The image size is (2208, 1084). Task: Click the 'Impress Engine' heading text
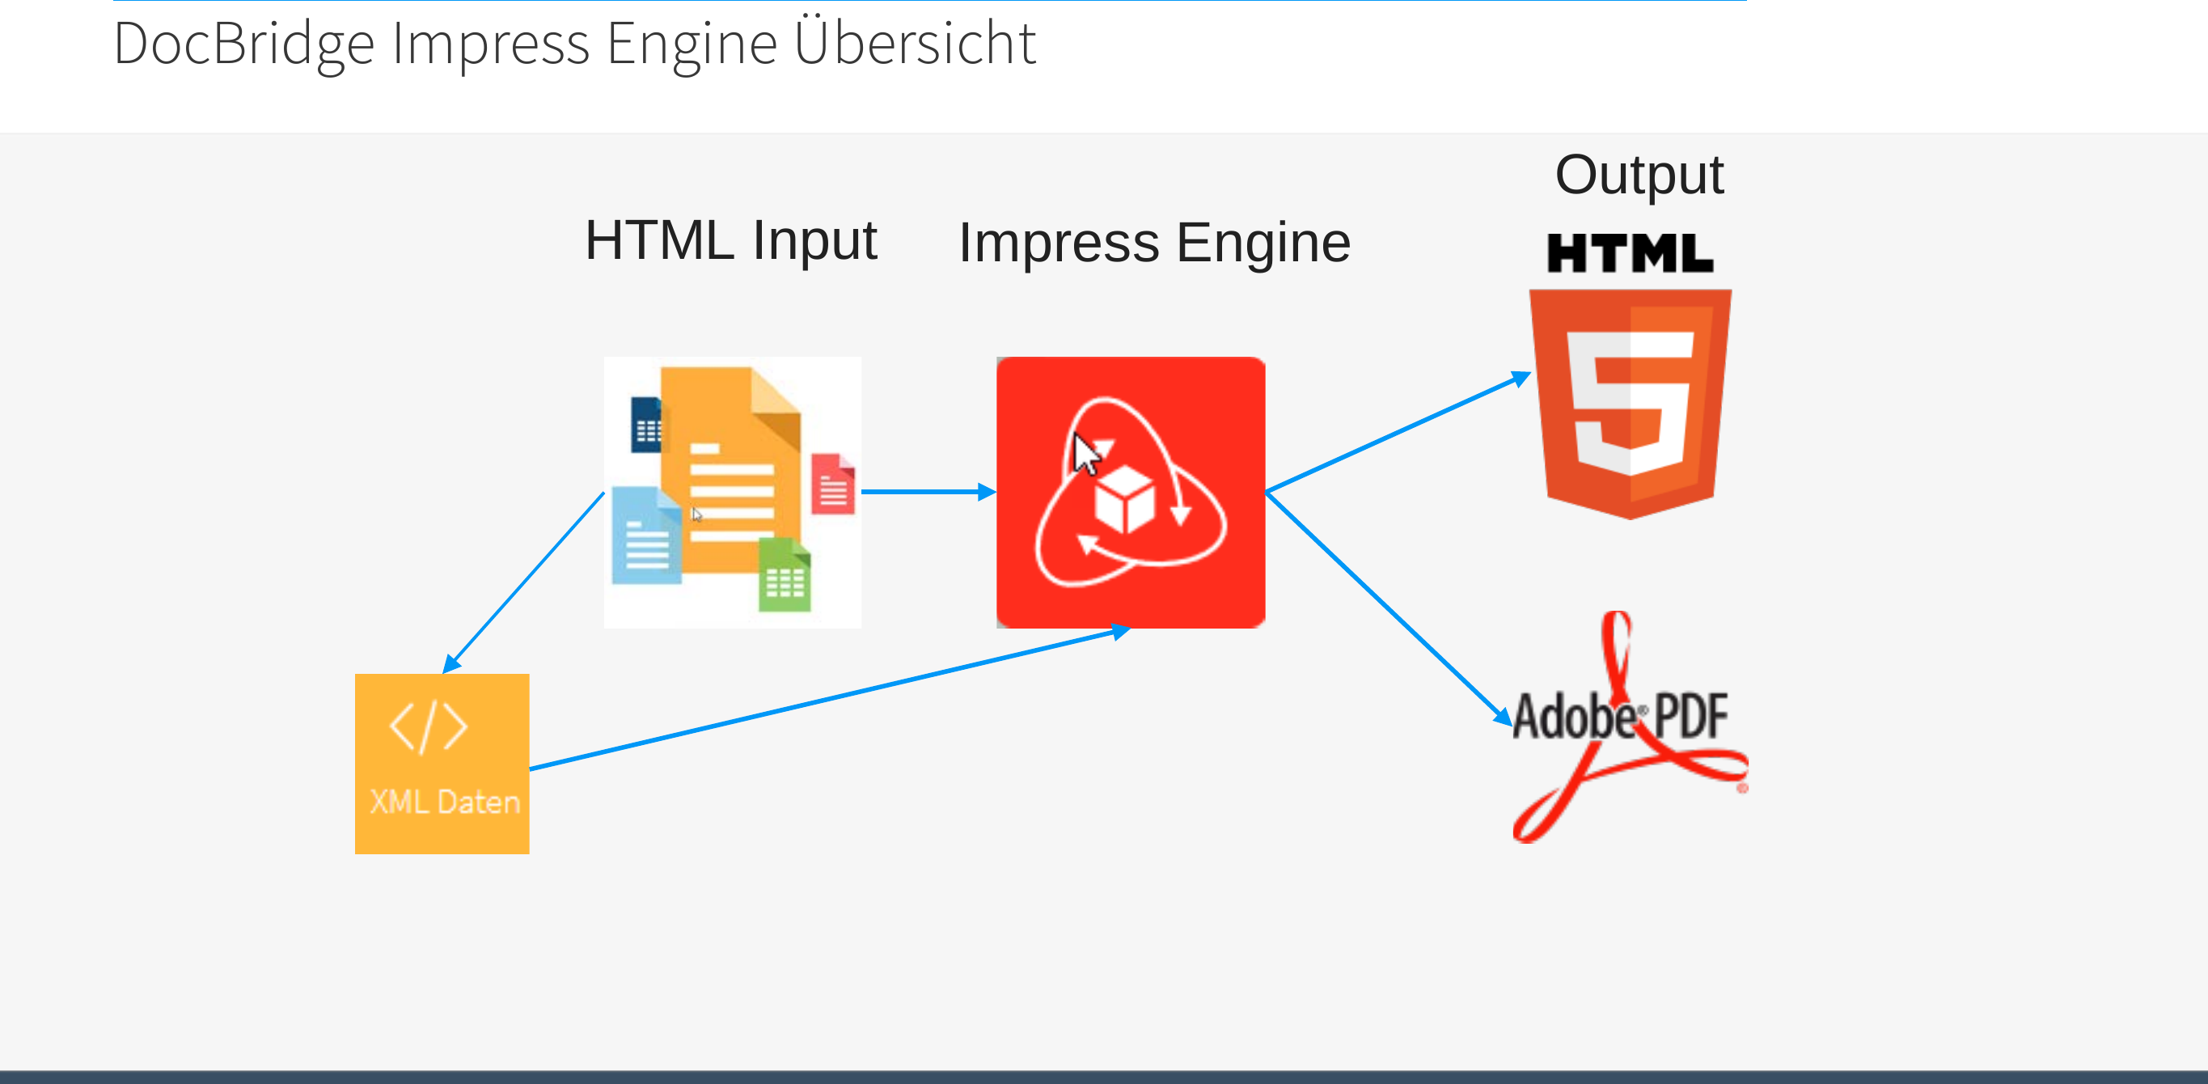1155,243
